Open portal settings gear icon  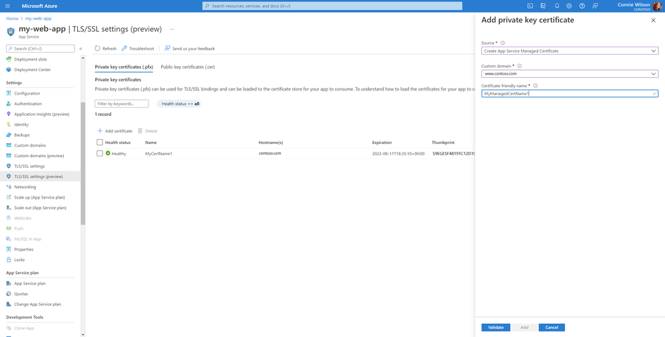click(x=569, y=6)
